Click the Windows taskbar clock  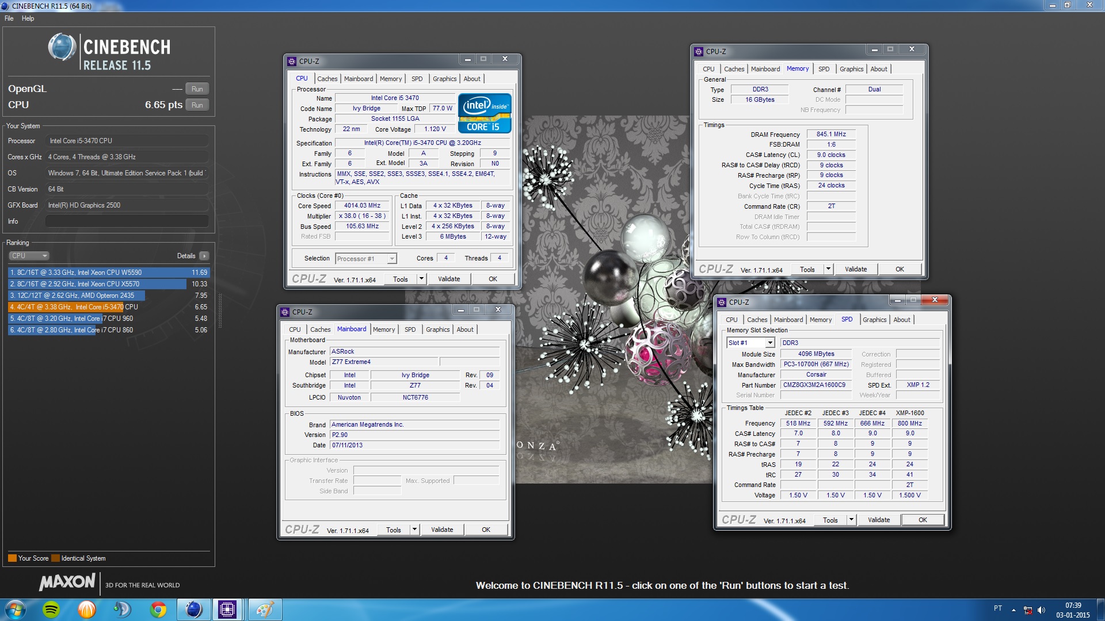pyautogui.click(x=1073, y=609)
